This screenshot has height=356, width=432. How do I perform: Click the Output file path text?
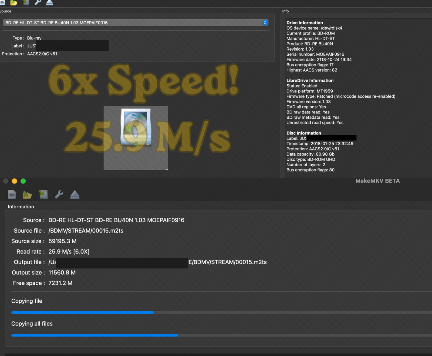[157, 262]
